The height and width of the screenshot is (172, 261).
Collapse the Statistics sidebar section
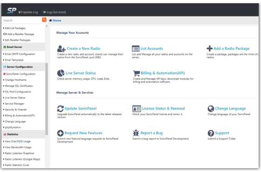point(23,134)
